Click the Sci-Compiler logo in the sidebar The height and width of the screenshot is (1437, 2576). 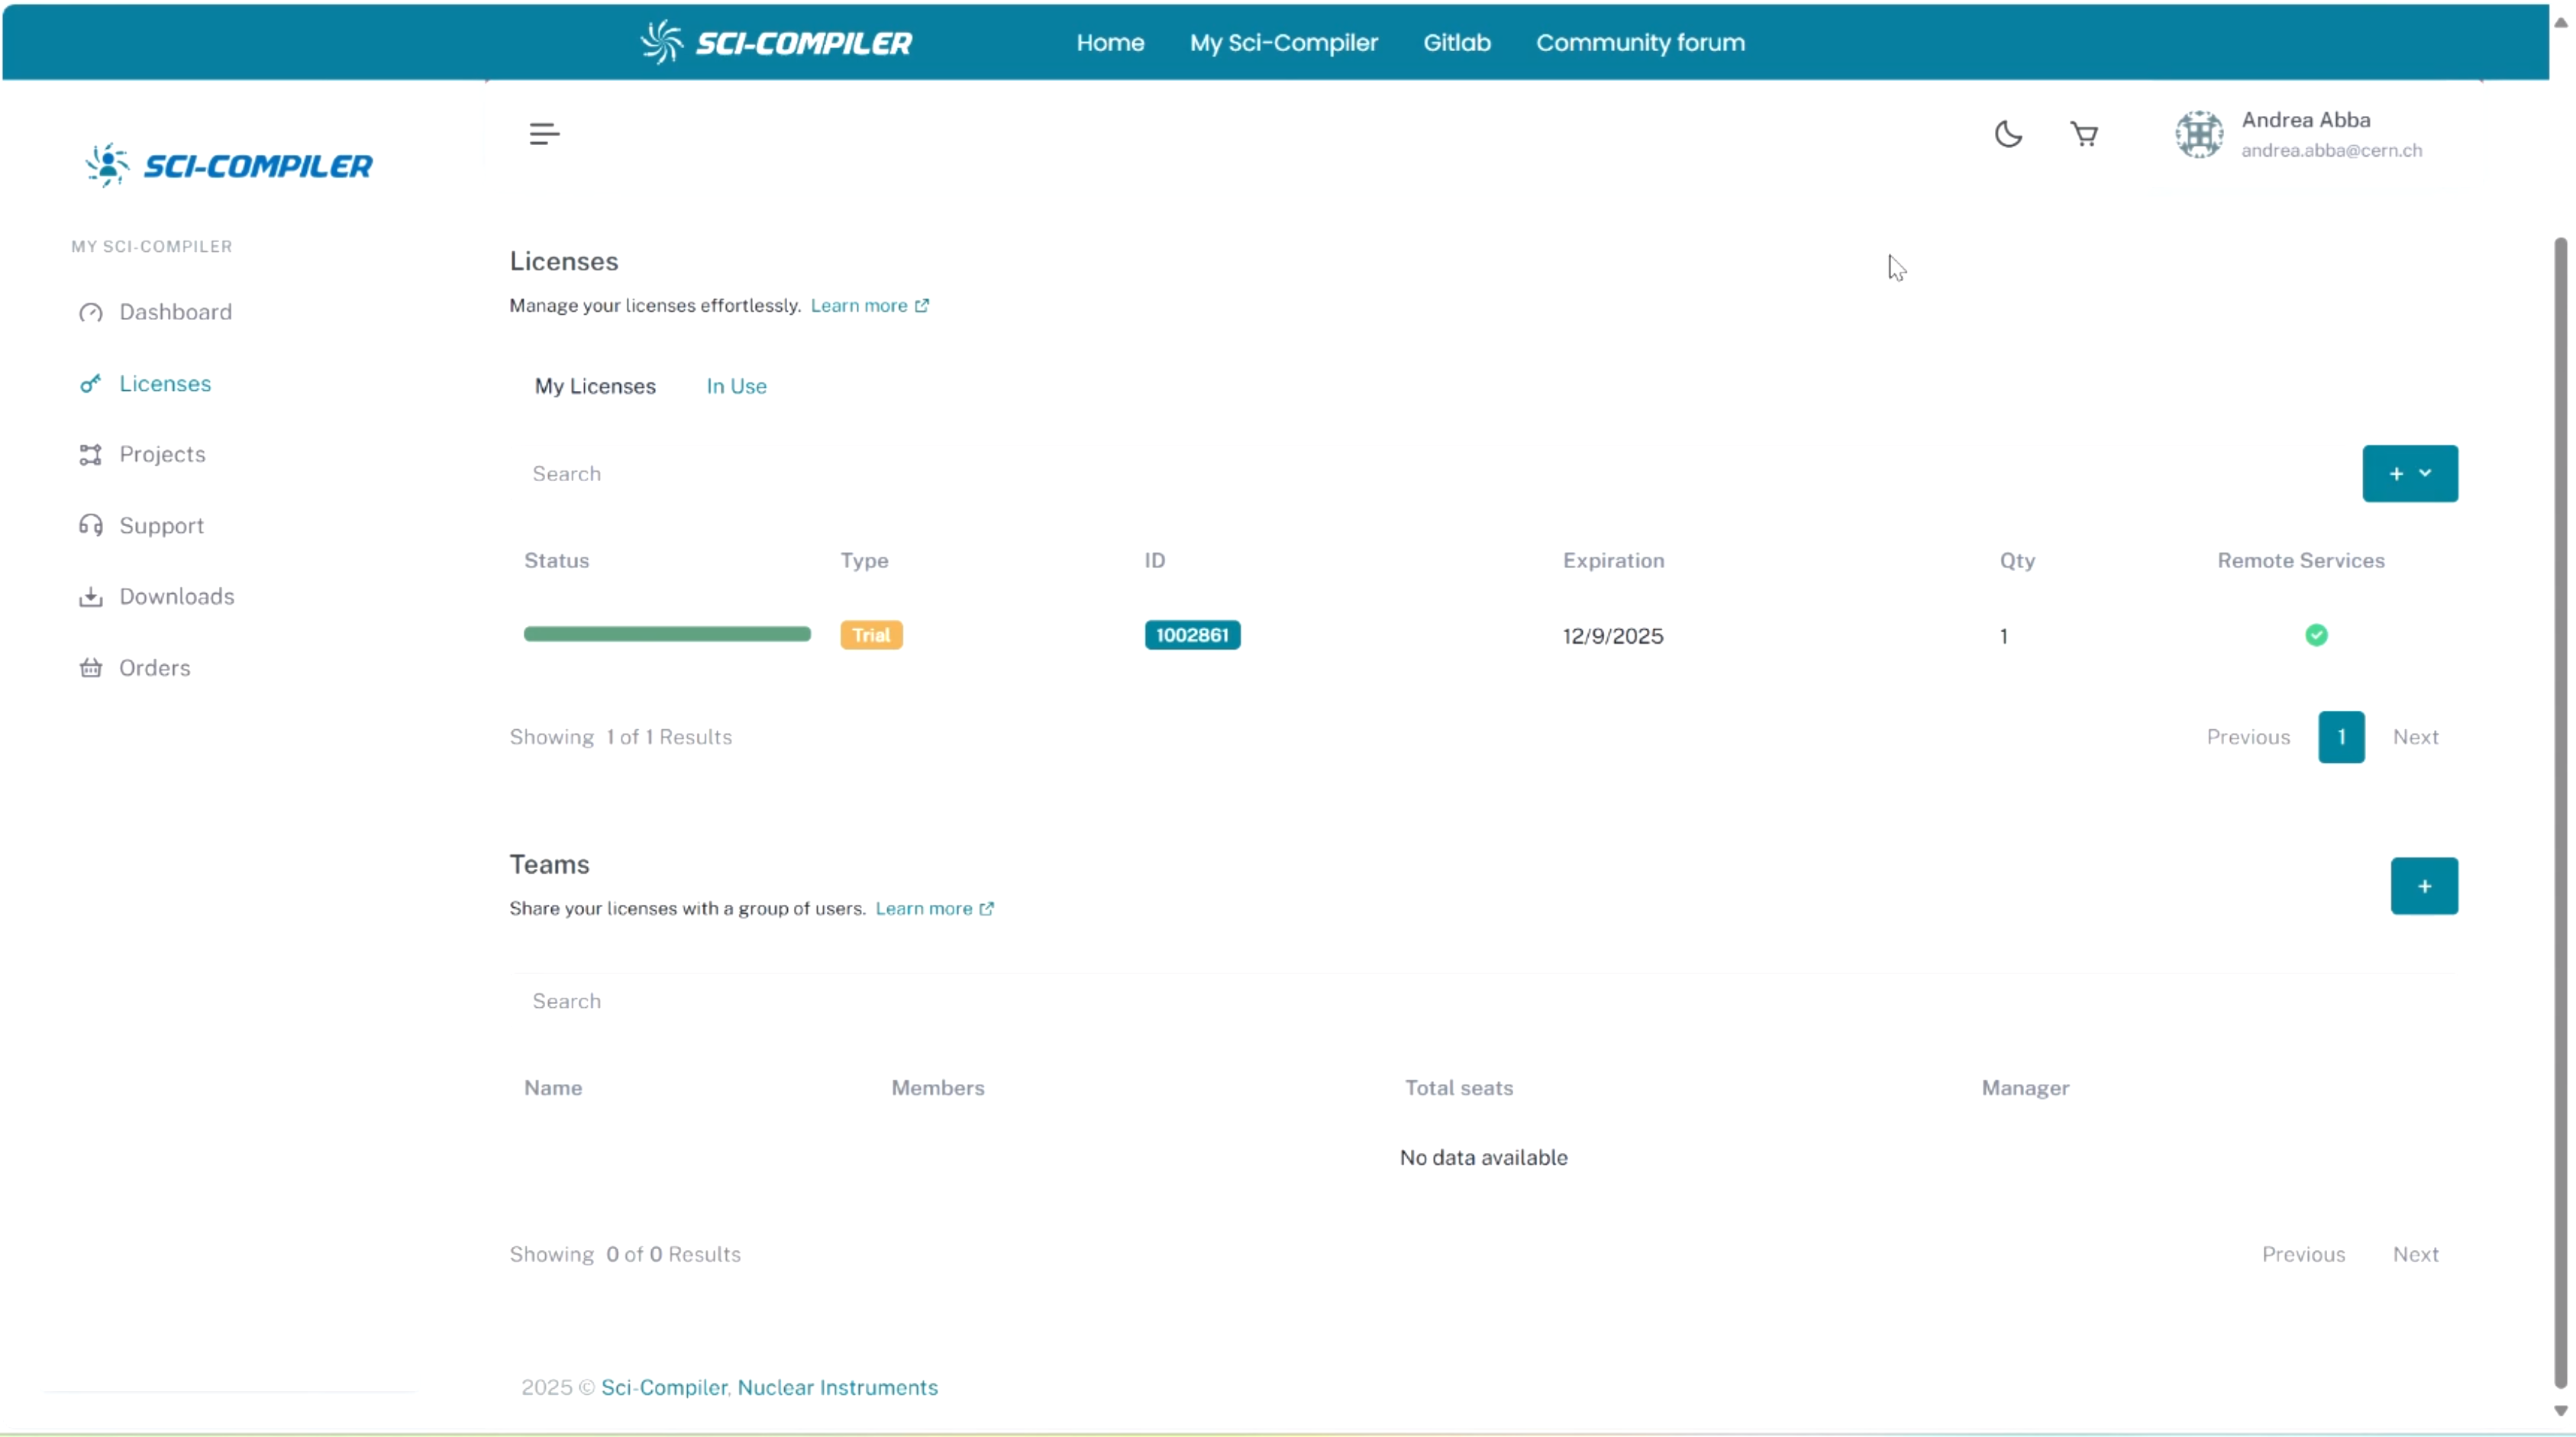(x=229, y=165)
